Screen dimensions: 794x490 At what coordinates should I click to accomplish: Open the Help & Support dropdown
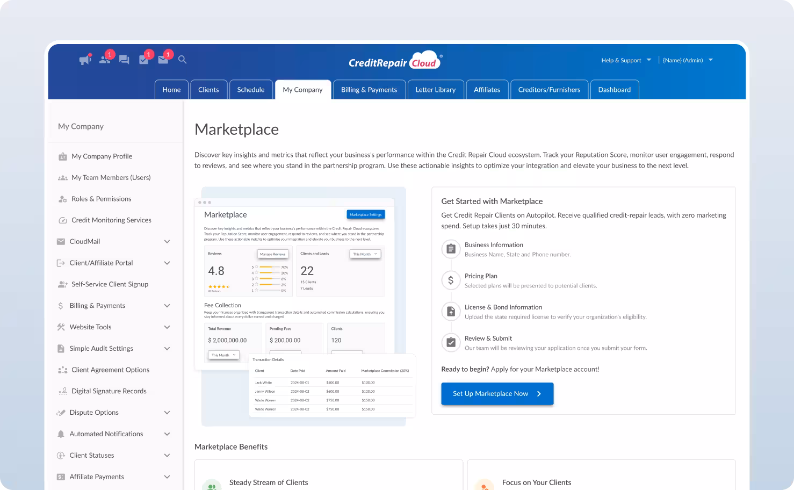coord(626,60)
